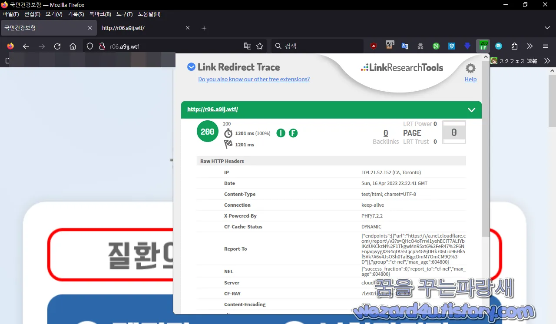
Task: Open the teal chat bubble extension
Action: (499, 46)
